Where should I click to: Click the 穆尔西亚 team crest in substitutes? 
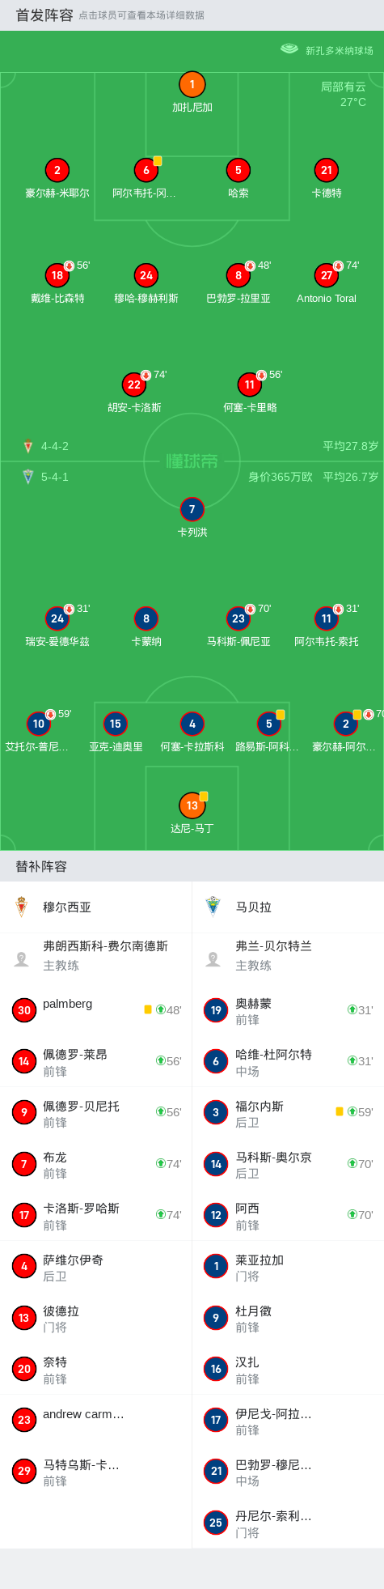(x=22, y=907)
